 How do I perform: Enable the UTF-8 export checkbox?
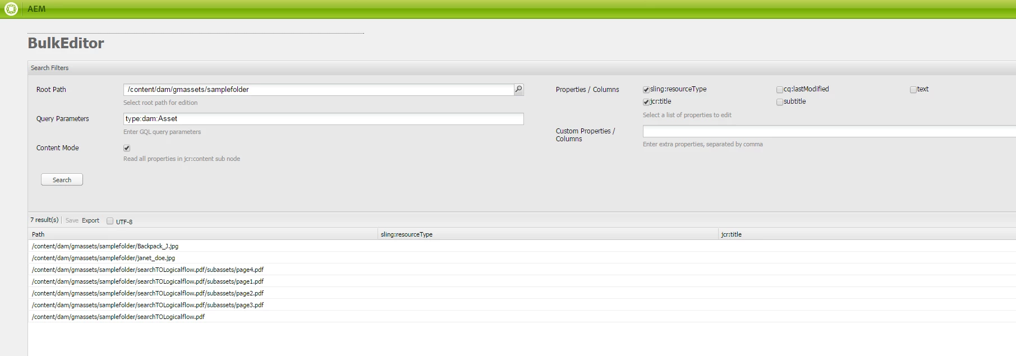[110, 221]
